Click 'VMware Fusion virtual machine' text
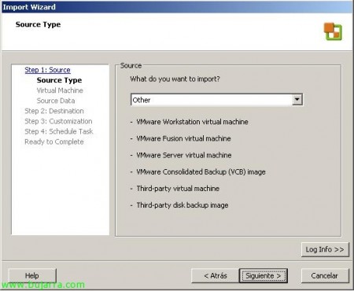The width and height of the screenshot is (354, 291). click(x=183, y=138)
